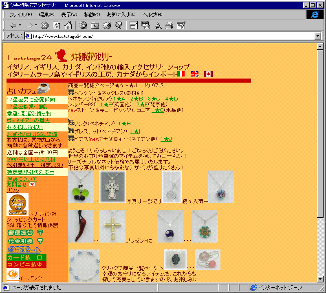This screenshot has width=326, height=293.
Task: Open the ファイル(F) menu
Action: click(21, 15)
